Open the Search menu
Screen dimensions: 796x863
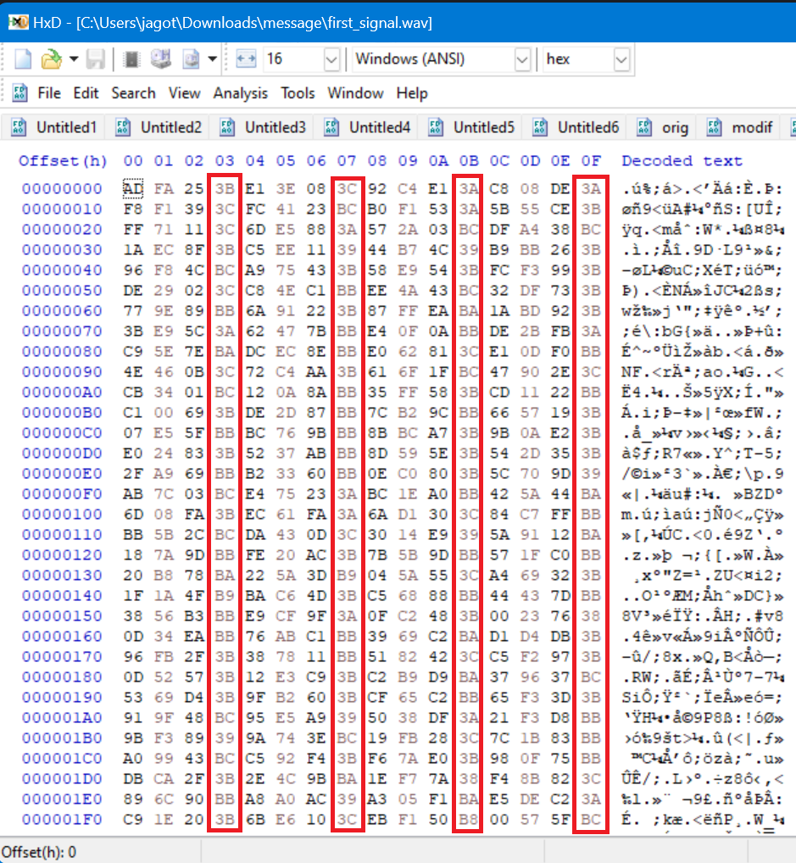pyautogui.click(x=133, y=93)
